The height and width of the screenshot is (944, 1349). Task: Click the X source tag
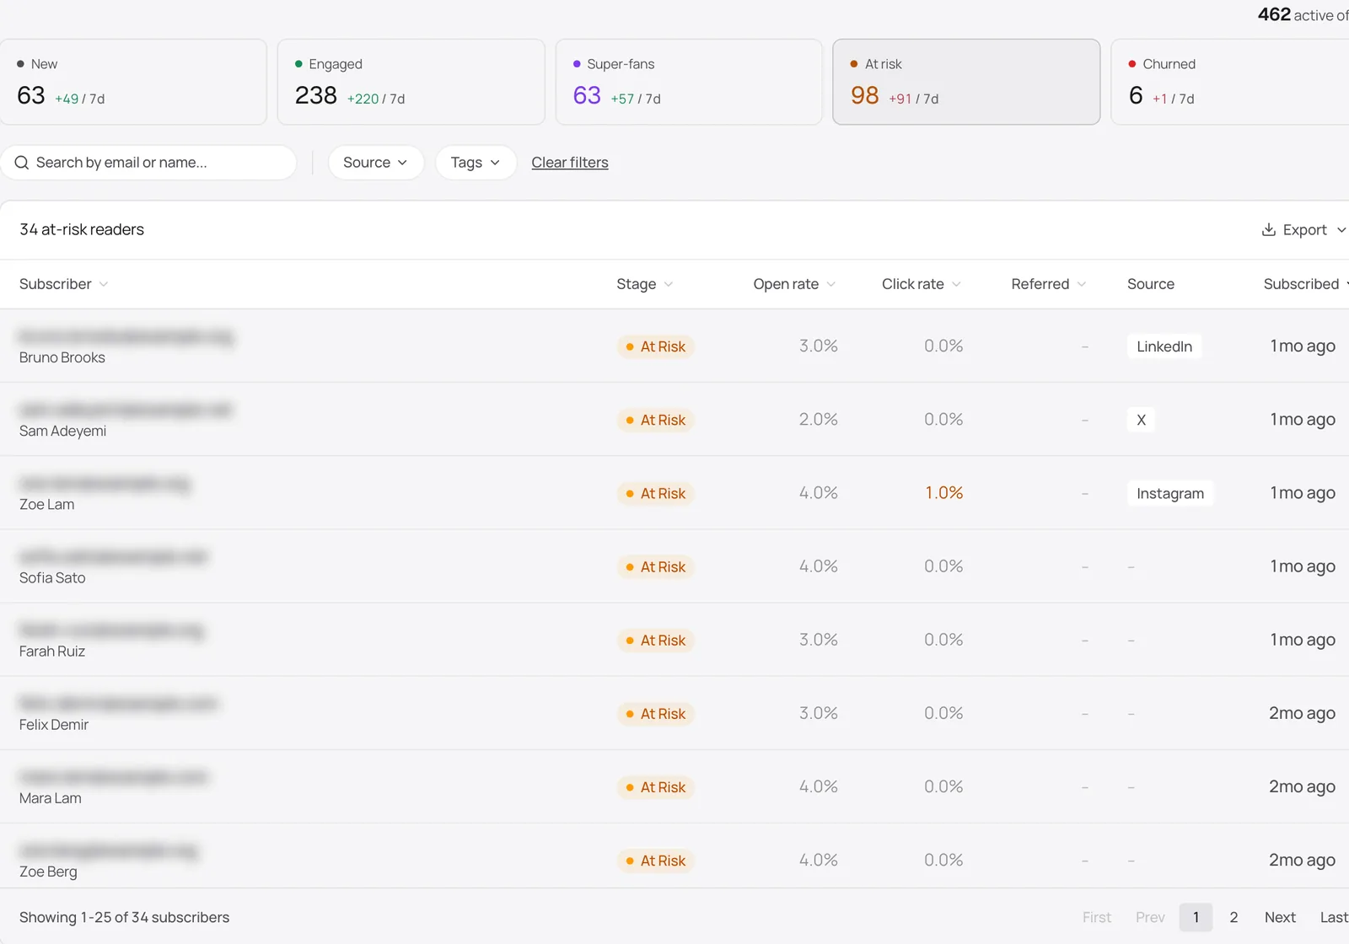[x=1141, y=420]
